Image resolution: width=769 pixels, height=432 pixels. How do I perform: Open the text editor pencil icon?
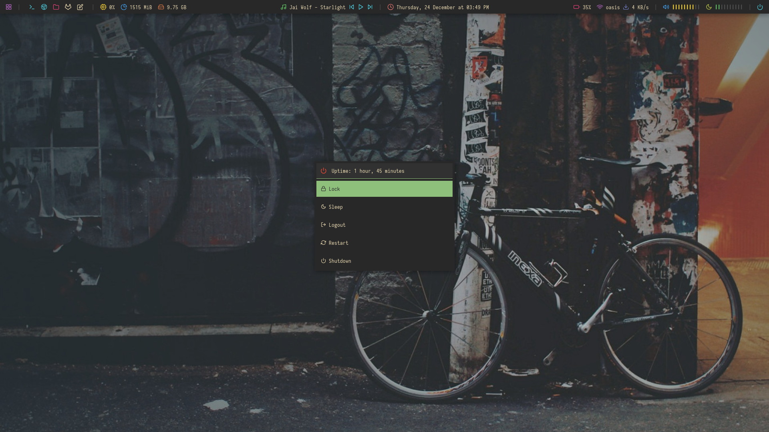80,7
